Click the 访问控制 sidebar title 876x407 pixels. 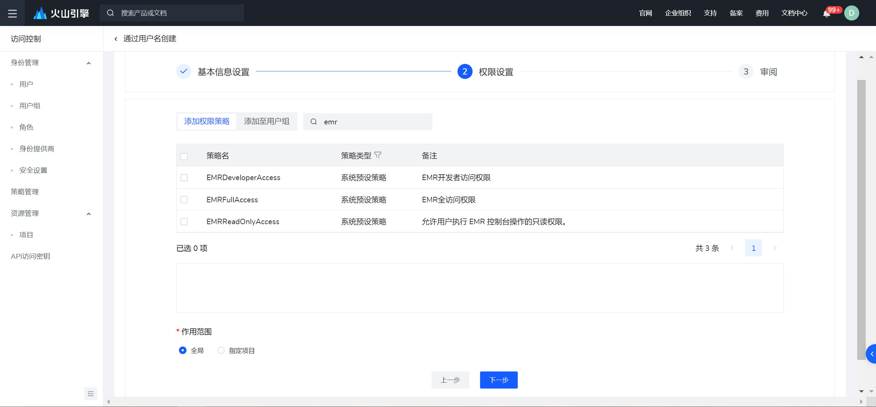[x=26, y=39]
